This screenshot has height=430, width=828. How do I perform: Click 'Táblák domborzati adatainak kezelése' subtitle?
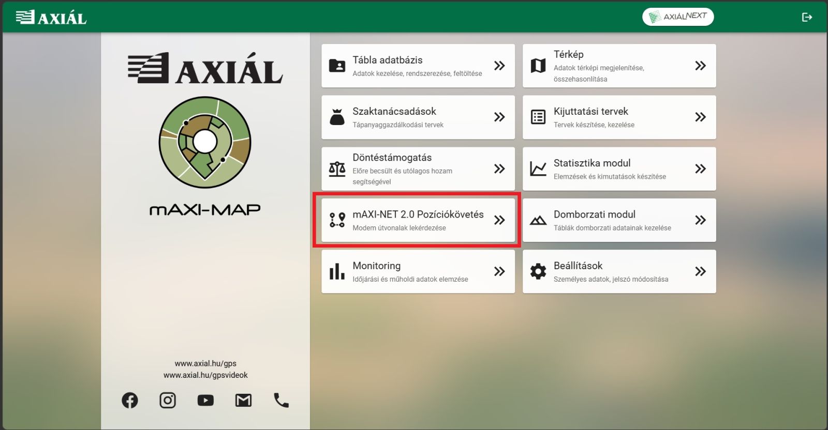(x=612, y=228)
